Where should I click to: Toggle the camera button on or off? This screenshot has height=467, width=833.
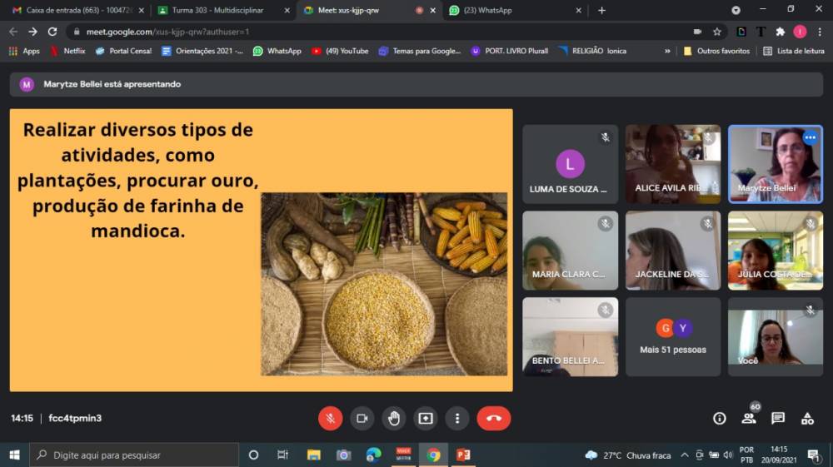(x=362, y=418)
